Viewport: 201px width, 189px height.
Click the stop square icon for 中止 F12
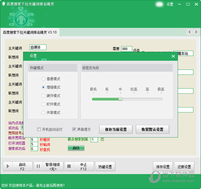[69, 166]
